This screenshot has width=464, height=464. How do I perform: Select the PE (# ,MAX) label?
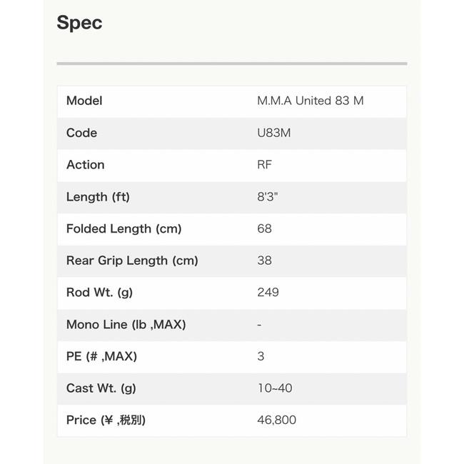(x=101, y=356)
